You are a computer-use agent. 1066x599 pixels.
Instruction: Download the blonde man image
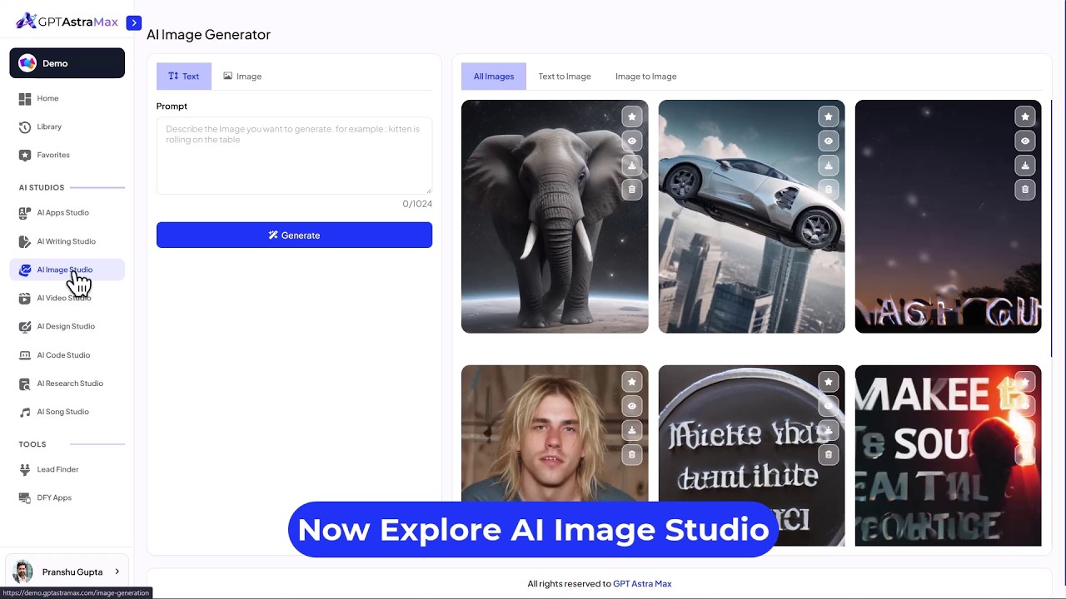coord(632,430)
